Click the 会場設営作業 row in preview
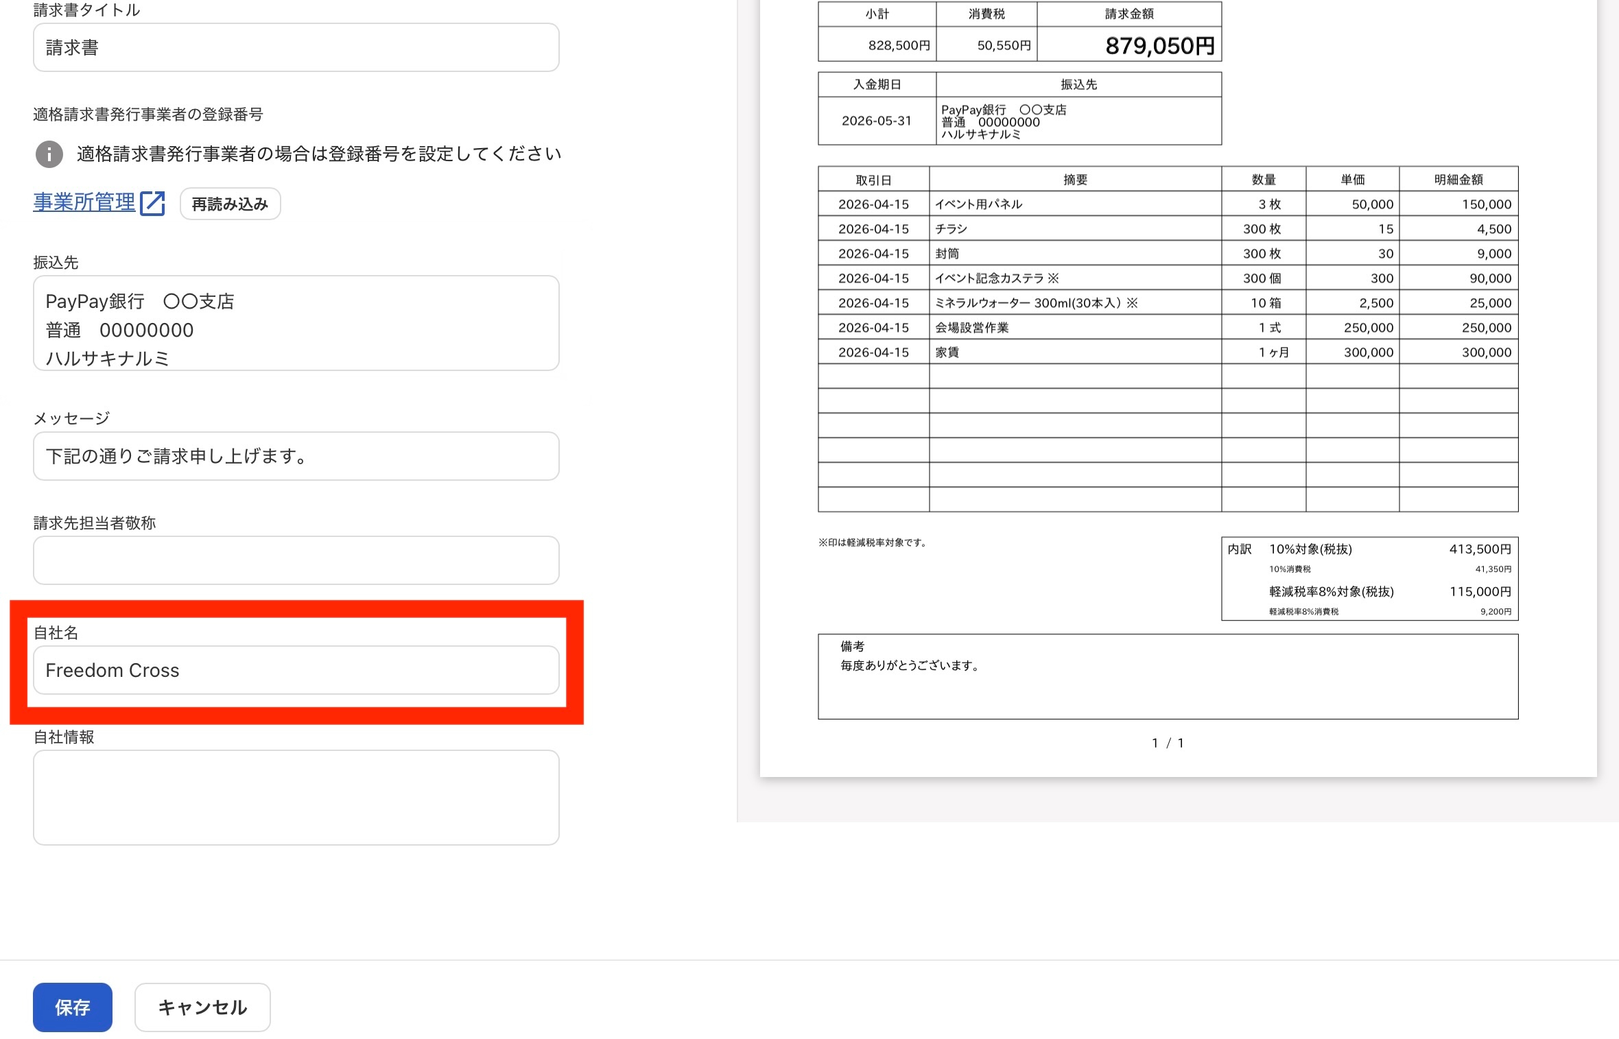The width and height of the screenshot is (1619, 1039). (x=971, y=328)
